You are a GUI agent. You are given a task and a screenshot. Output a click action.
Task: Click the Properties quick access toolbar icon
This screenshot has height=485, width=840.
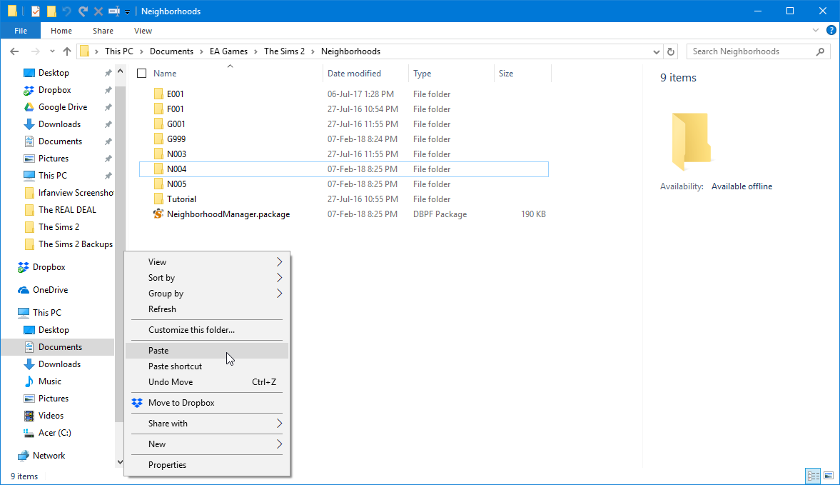point(36,11)
